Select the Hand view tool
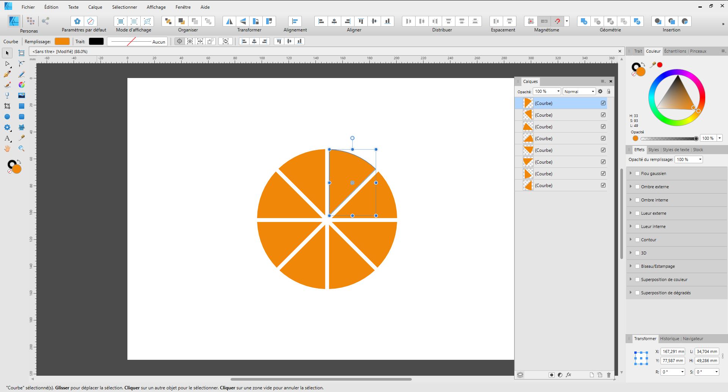The width and height of the screenshot is (728, 392). [7, 149]
